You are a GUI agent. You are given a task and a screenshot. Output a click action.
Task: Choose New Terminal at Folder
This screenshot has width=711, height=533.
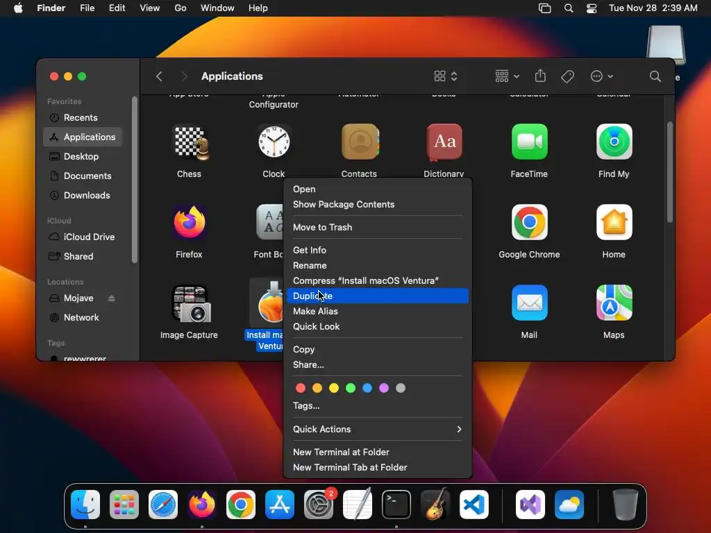(x=377, y=452)
